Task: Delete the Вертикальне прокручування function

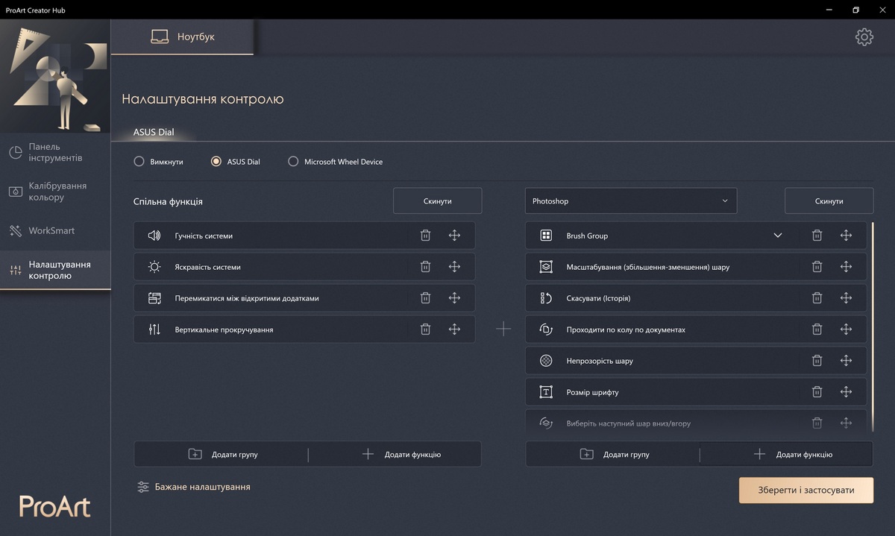Action: [x=425, y=330]
